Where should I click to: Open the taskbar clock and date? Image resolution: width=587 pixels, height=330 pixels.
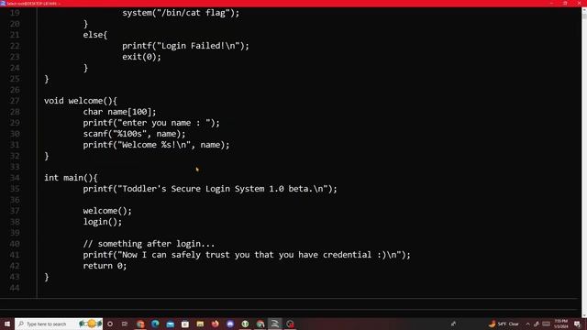(560, 324)
